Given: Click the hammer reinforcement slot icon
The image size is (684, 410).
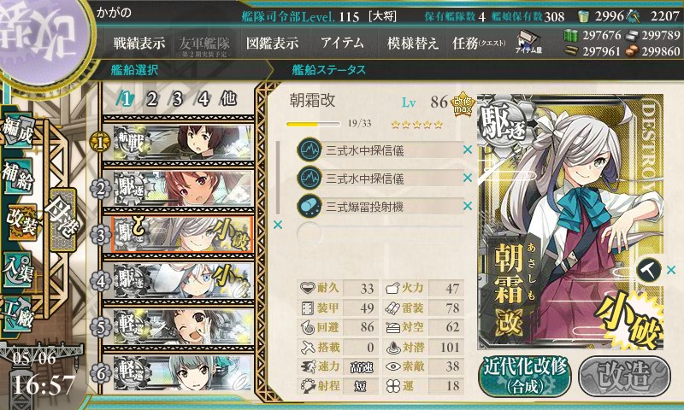Looking at the screenshot, I should coord(648,270).
